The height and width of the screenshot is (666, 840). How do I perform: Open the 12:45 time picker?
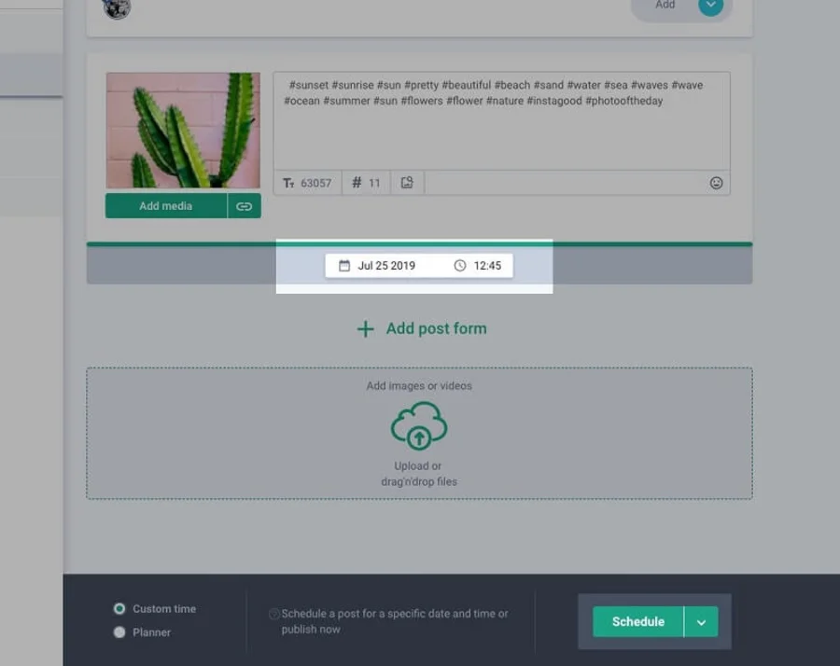pos(487,266)
